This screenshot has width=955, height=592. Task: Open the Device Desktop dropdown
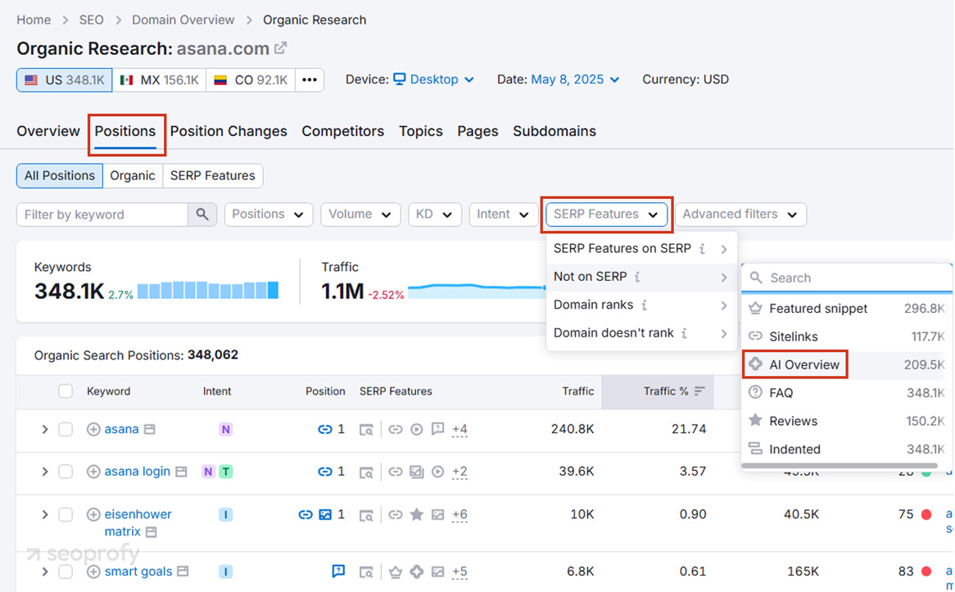tap(433, 79)
